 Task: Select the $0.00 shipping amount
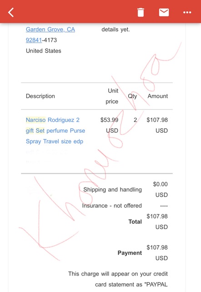(160, 184)
